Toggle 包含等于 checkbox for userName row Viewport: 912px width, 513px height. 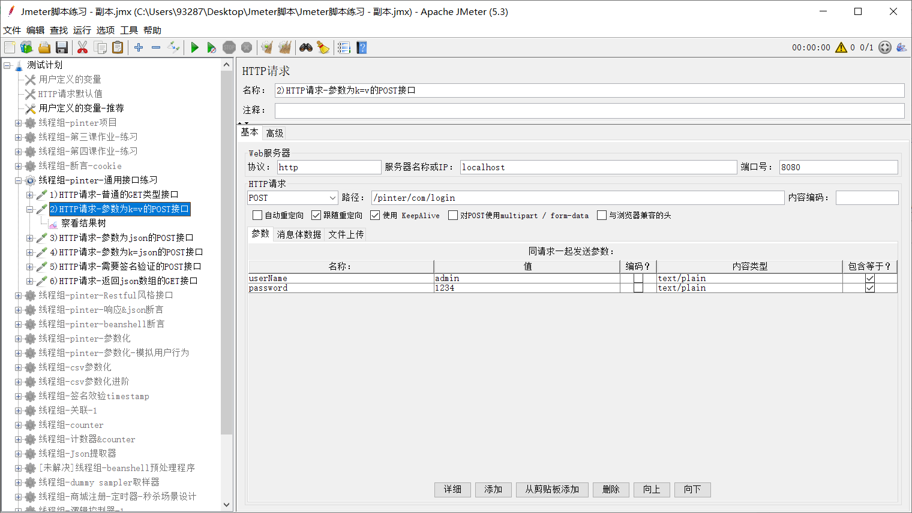tap(870, 278)
